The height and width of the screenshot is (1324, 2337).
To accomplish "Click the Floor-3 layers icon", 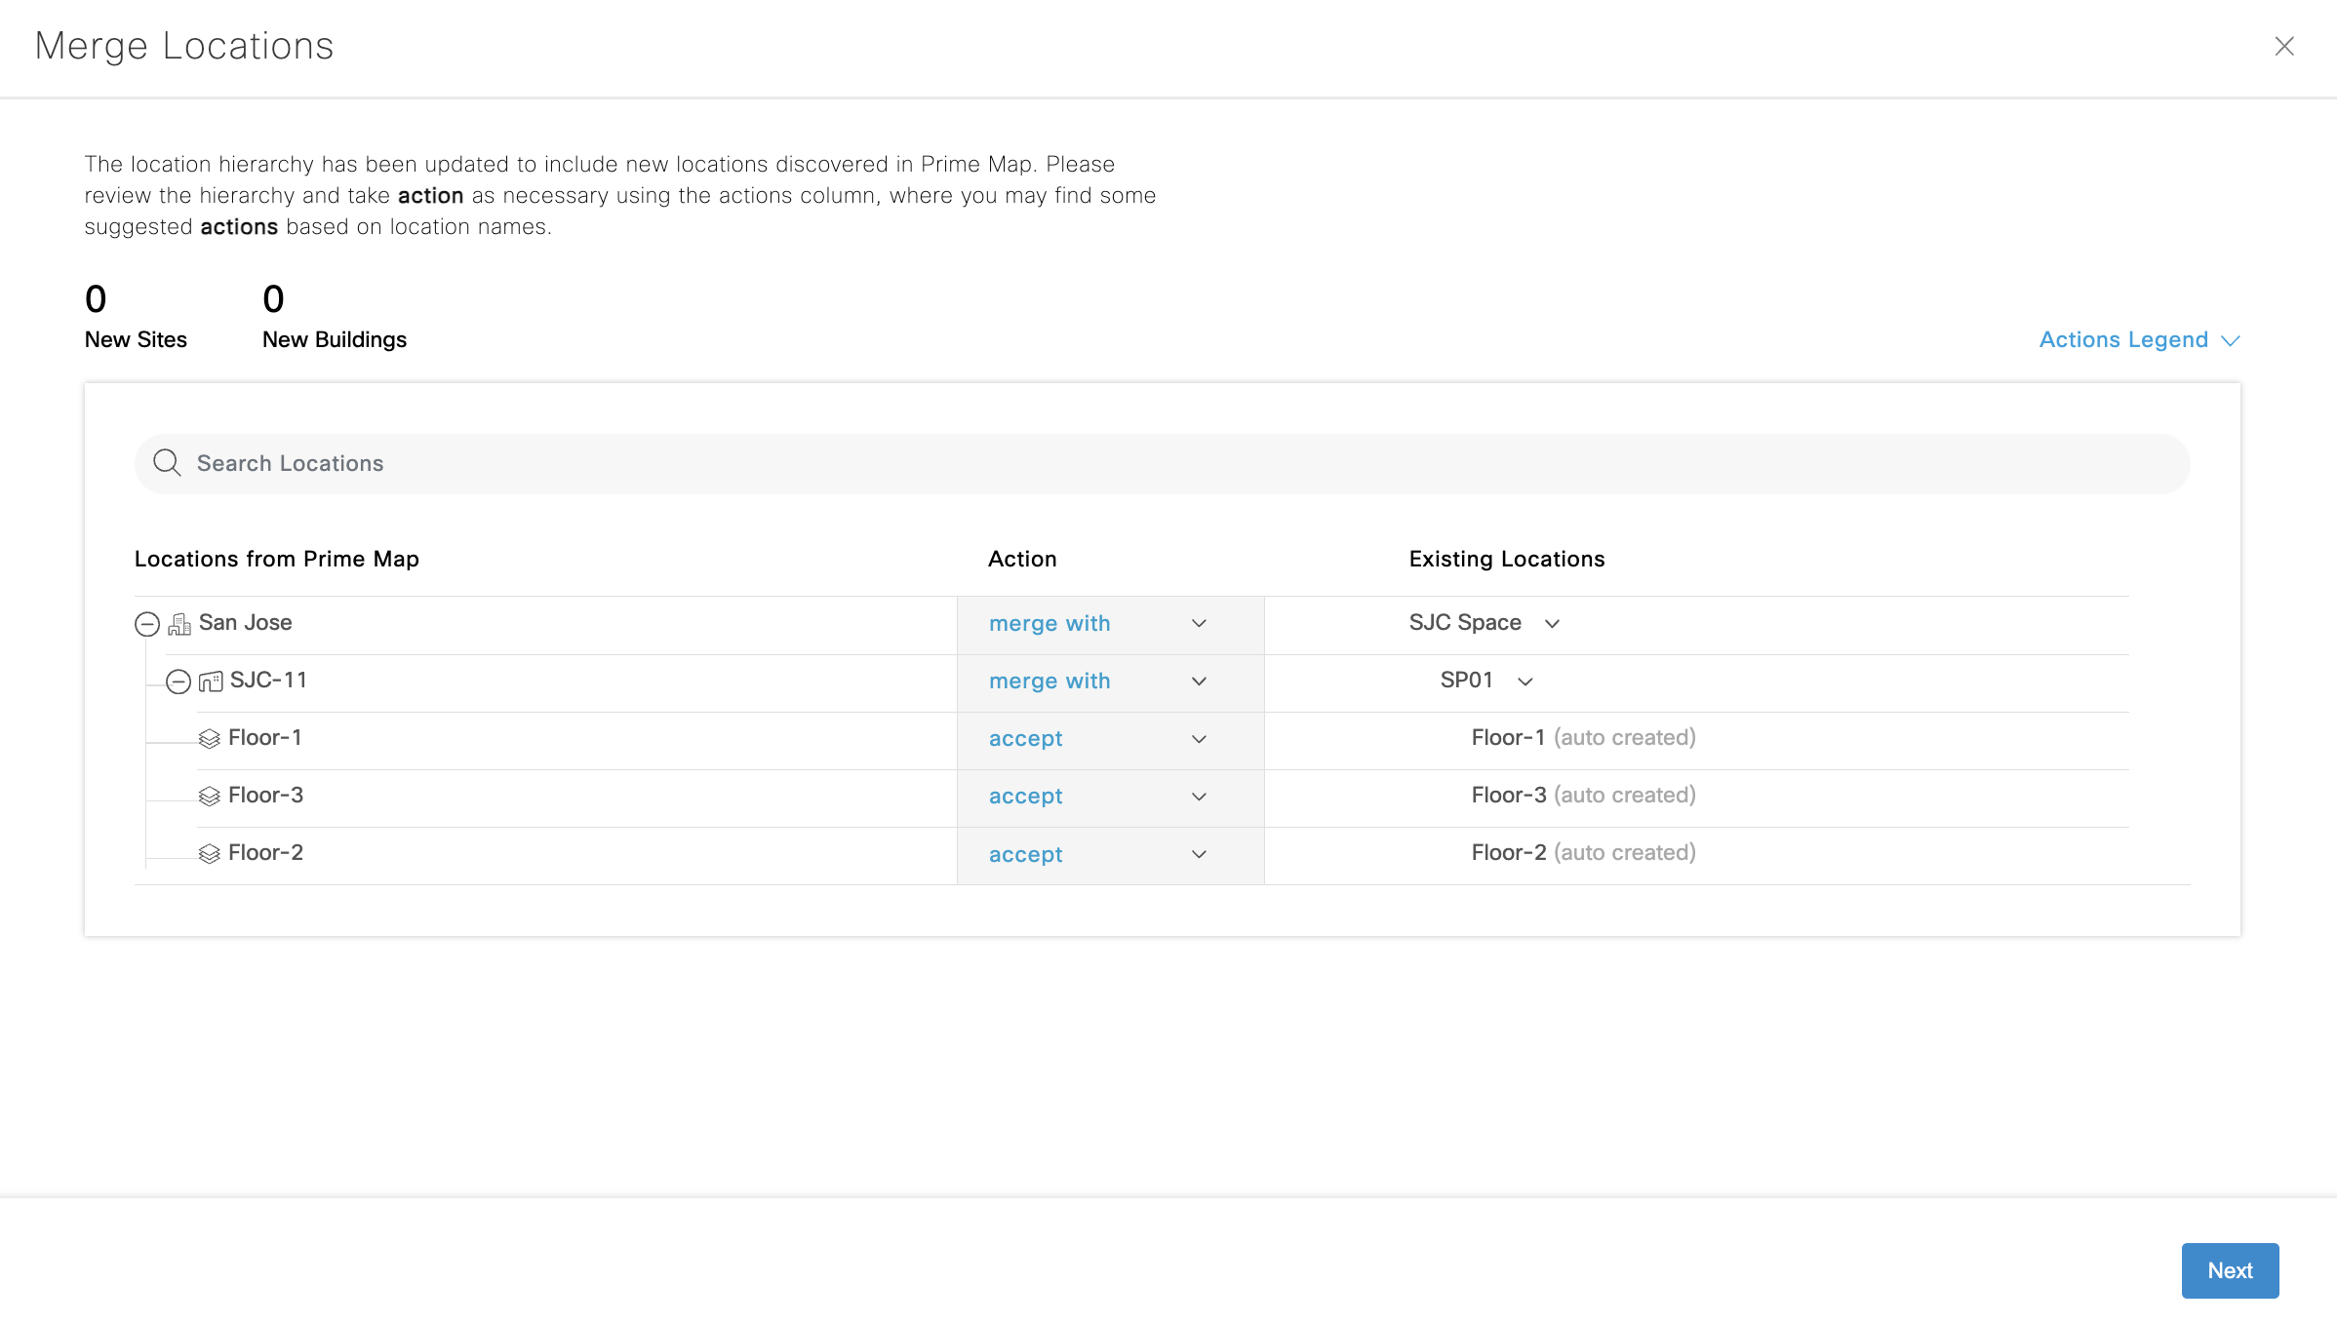I will point(209,797).
